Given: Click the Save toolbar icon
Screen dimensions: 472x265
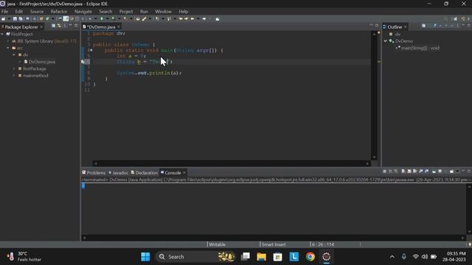Looking at the screenshot, I should click(15, 19).
